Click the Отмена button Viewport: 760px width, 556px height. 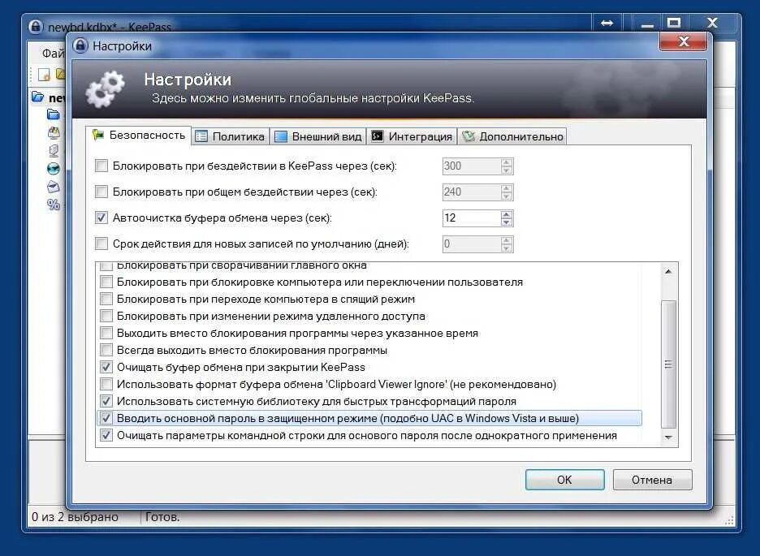[652, 480]
